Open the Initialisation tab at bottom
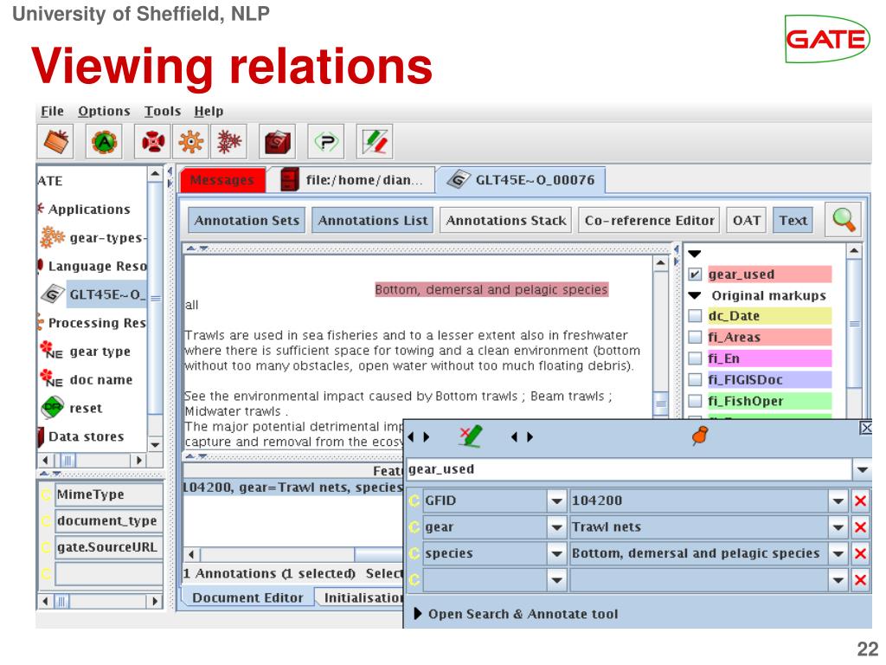886x665 pixels. click(361, 597)
